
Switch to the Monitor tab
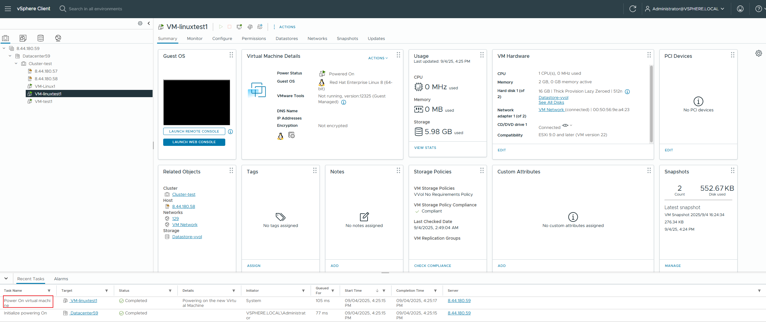point(195,39)
